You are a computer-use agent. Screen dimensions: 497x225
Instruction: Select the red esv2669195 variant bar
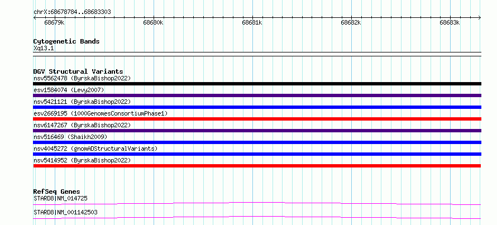pos(257,119)
